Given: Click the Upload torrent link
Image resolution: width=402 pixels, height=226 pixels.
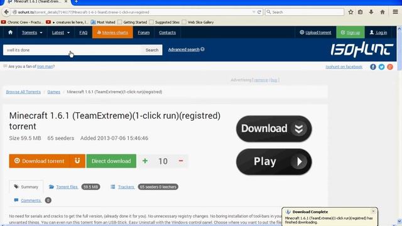Looking at the screenshot, I should pos(315,33).
